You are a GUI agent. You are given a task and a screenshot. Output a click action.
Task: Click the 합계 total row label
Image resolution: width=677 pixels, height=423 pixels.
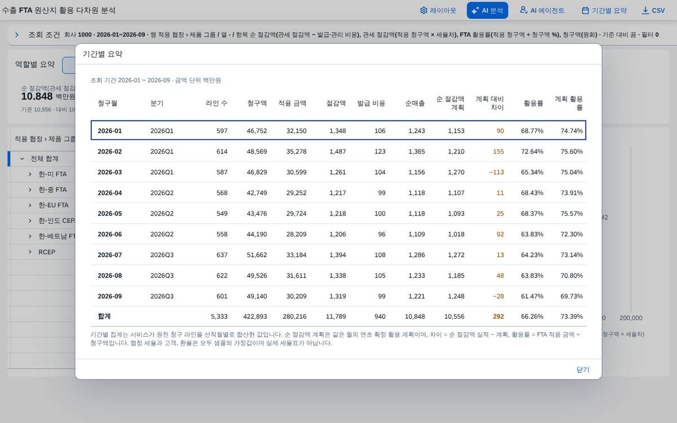click(104, 316)
